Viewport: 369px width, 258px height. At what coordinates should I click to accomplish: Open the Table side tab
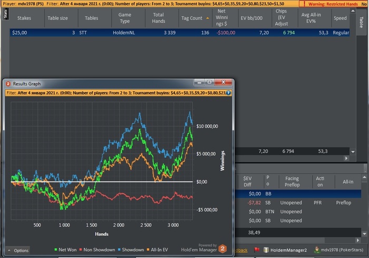coord(361,22)
